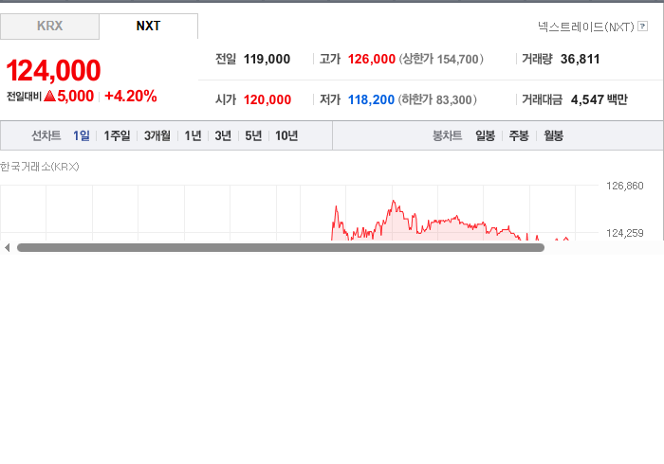Select the 5년 line chart period
This screenshot has width=664, height=464.
point(253,135)
